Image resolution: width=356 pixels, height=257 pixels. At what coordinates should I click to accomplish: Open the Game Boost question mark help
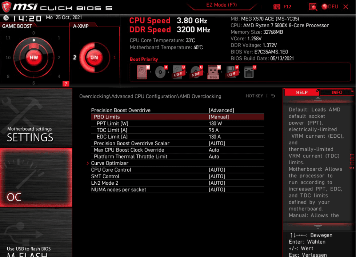65,84
